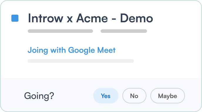Click the question mark after Going
Viewport: 202px width, 112px height.
(52, 95)
